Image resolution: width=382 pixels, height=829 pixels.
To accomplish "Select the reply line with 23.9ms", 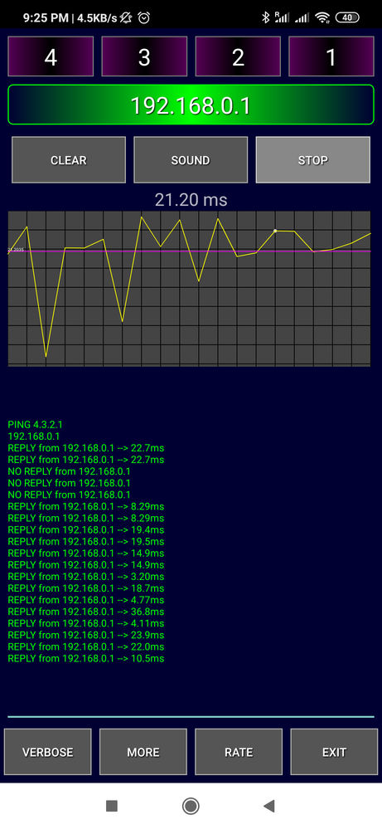I will [x=86, y=635].
